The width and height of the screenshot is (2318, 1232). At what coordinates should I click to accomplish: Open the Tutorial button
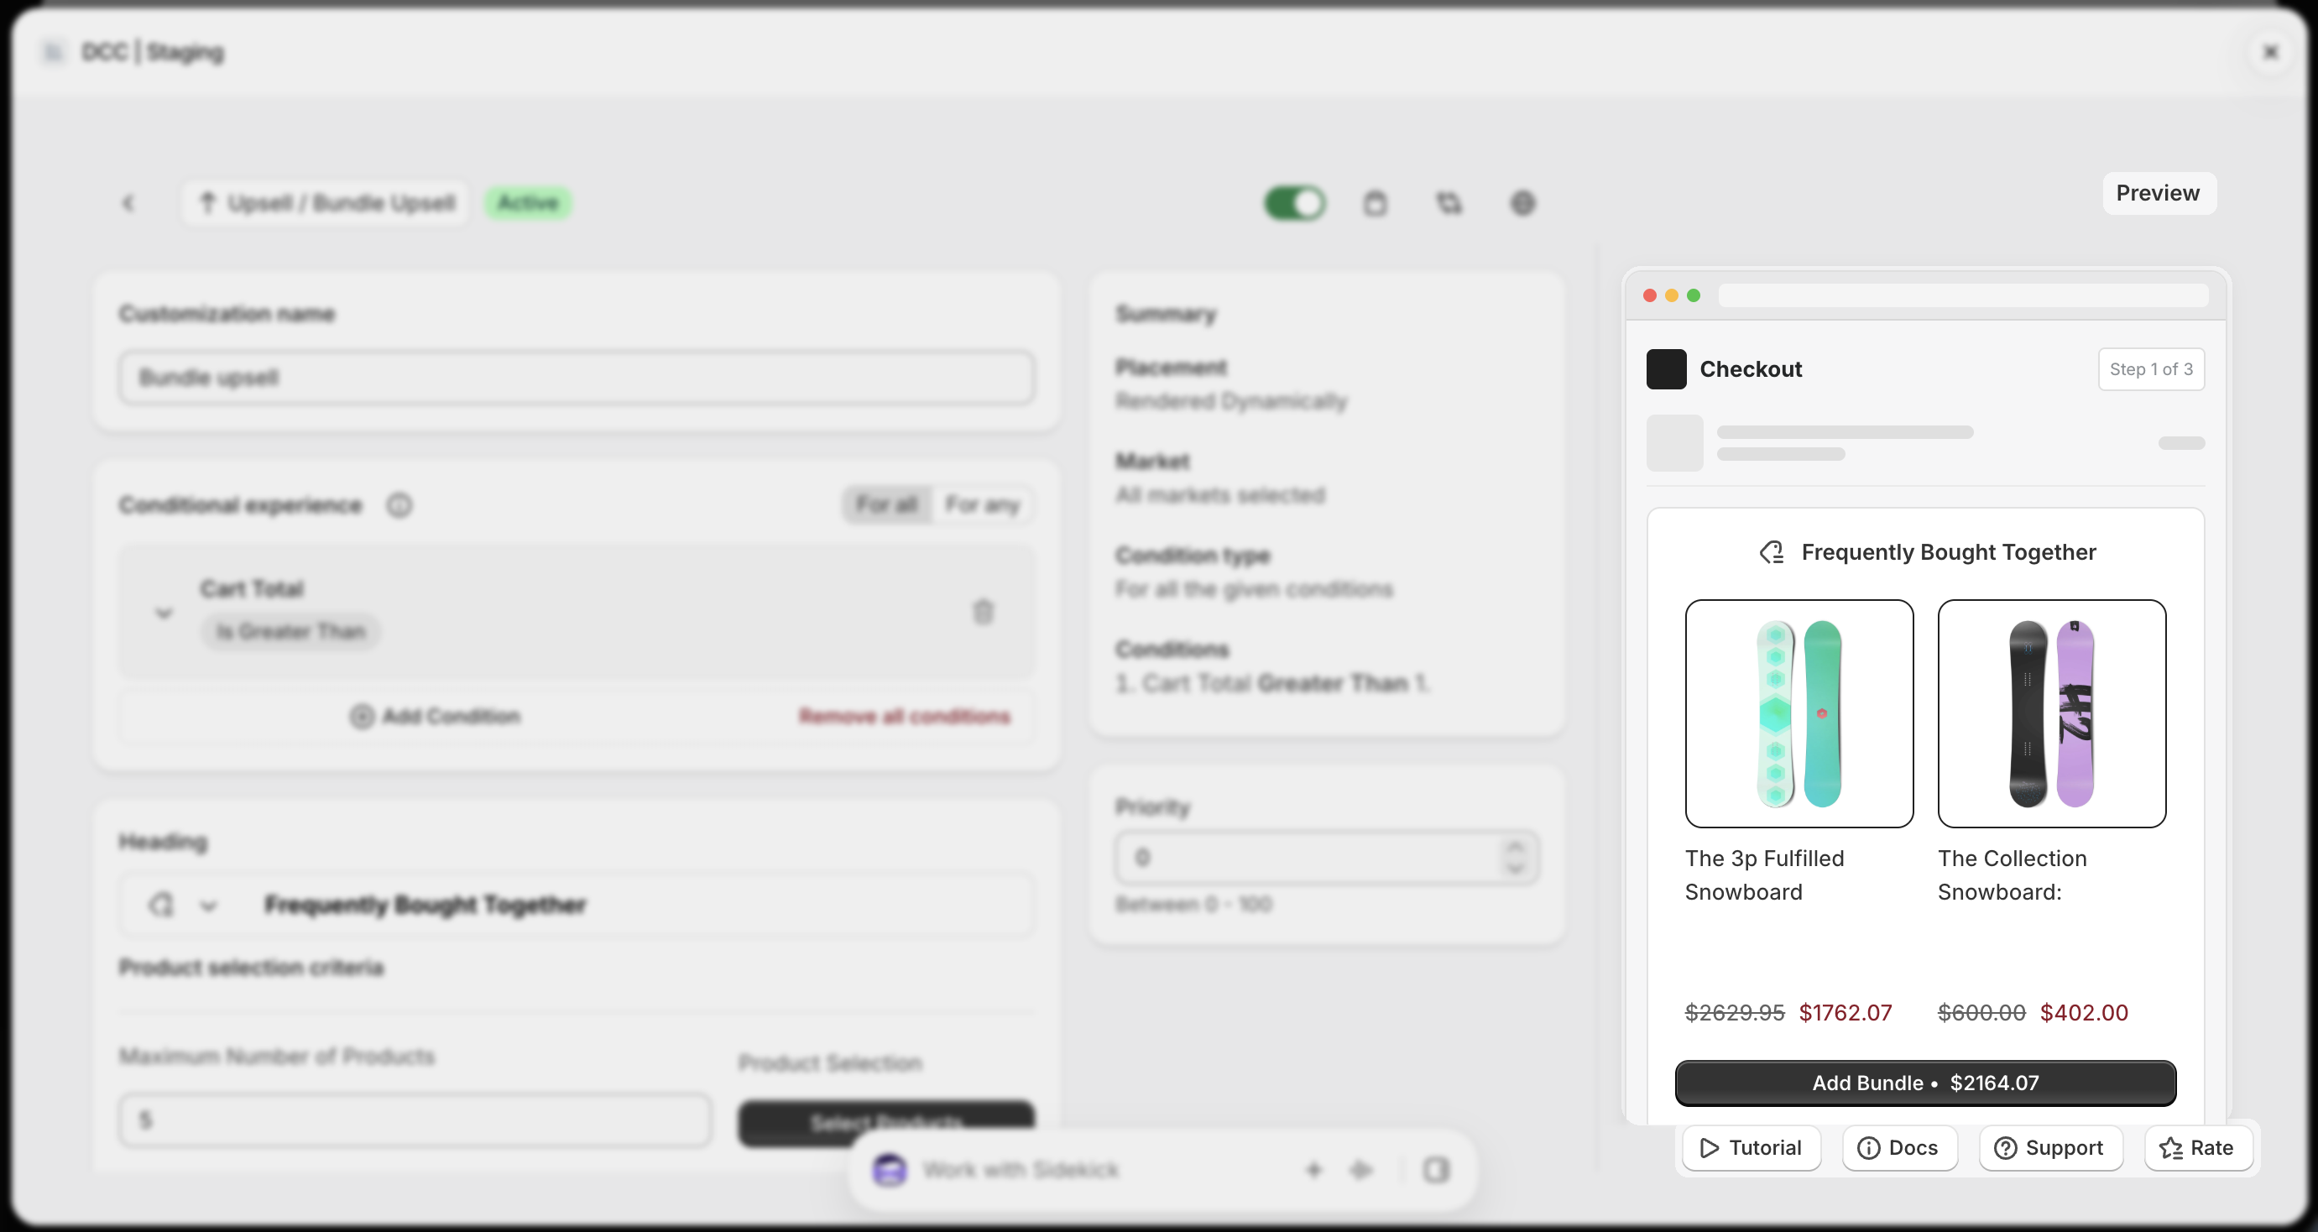[x=1752, y=1148]
